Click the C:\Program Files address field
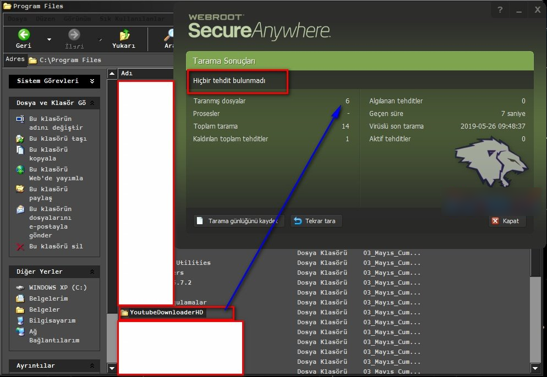The height and width of the screenshot is (377, 547). pos(101,60)
